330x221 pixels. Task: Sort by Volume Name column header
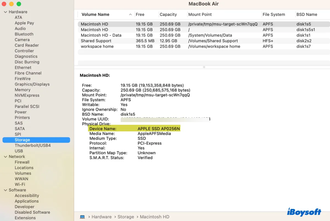[95, 15]
